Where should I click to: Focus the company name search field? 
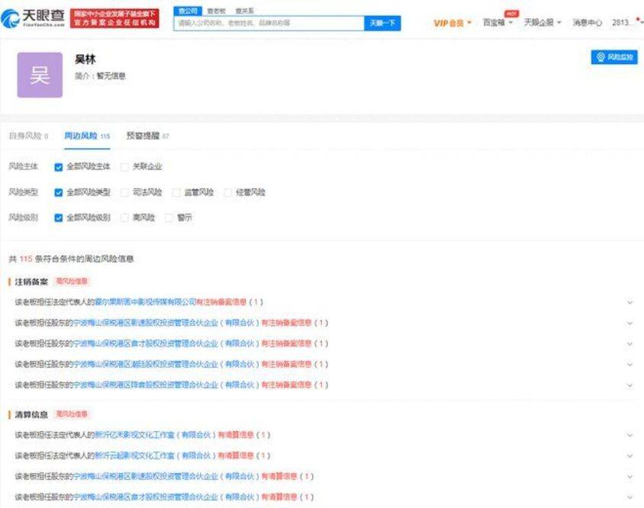tap(269, 24)
